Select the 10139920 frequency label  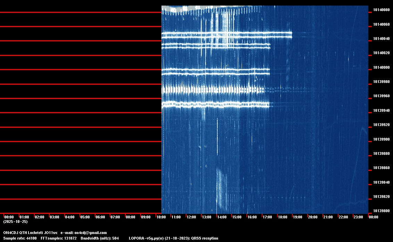[x=382, y=125]
